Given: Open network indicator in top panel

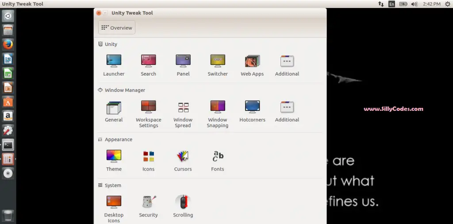Looking at the screenshot, I should click(x=381, y=4).
